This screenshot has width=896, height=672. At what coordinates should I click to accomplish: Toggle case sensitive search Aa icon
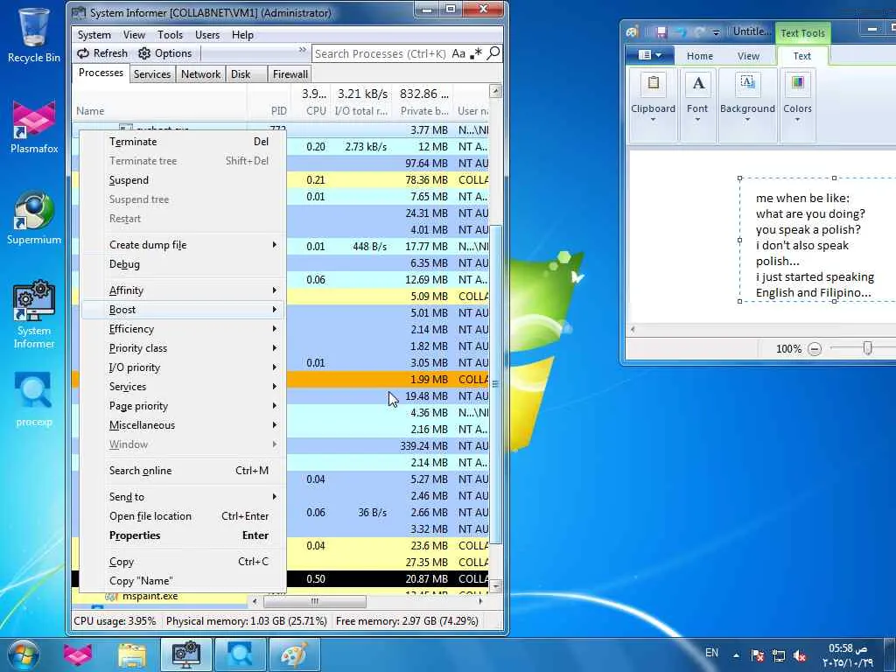458,53
